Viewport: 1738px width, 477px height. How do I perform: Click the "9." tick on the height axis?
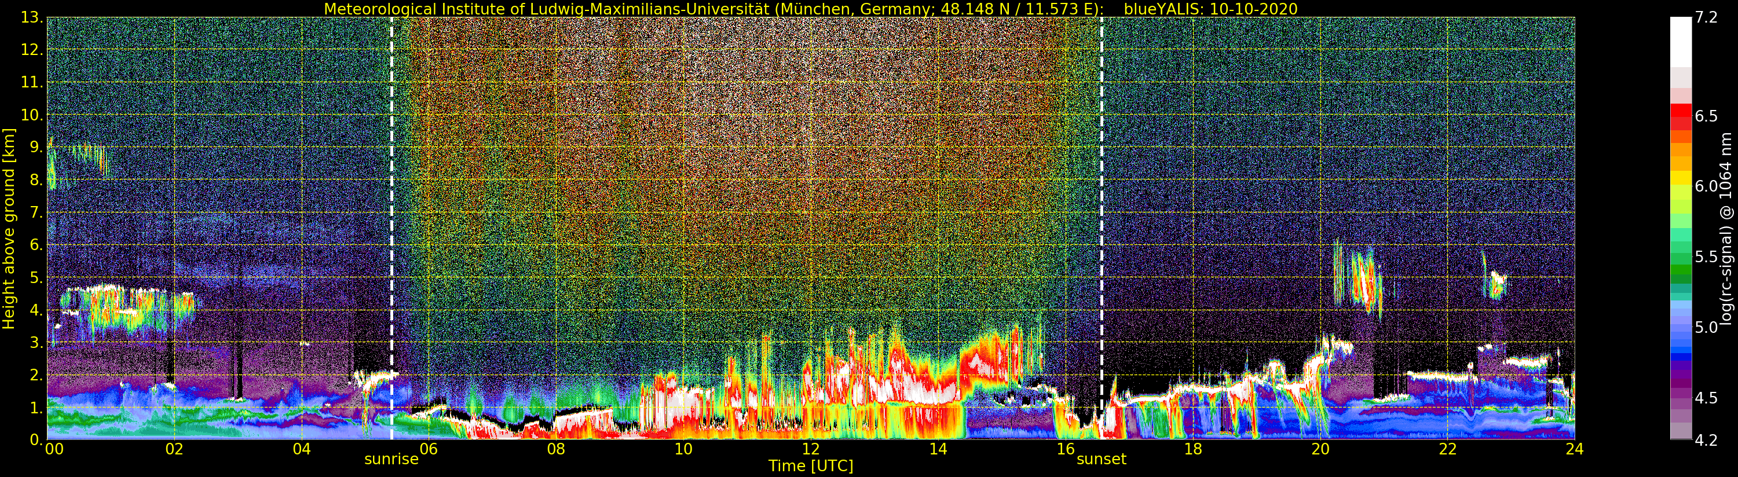[36, 147]
